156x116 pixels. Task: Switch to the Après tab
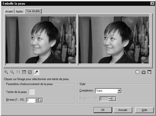(19, 11)
